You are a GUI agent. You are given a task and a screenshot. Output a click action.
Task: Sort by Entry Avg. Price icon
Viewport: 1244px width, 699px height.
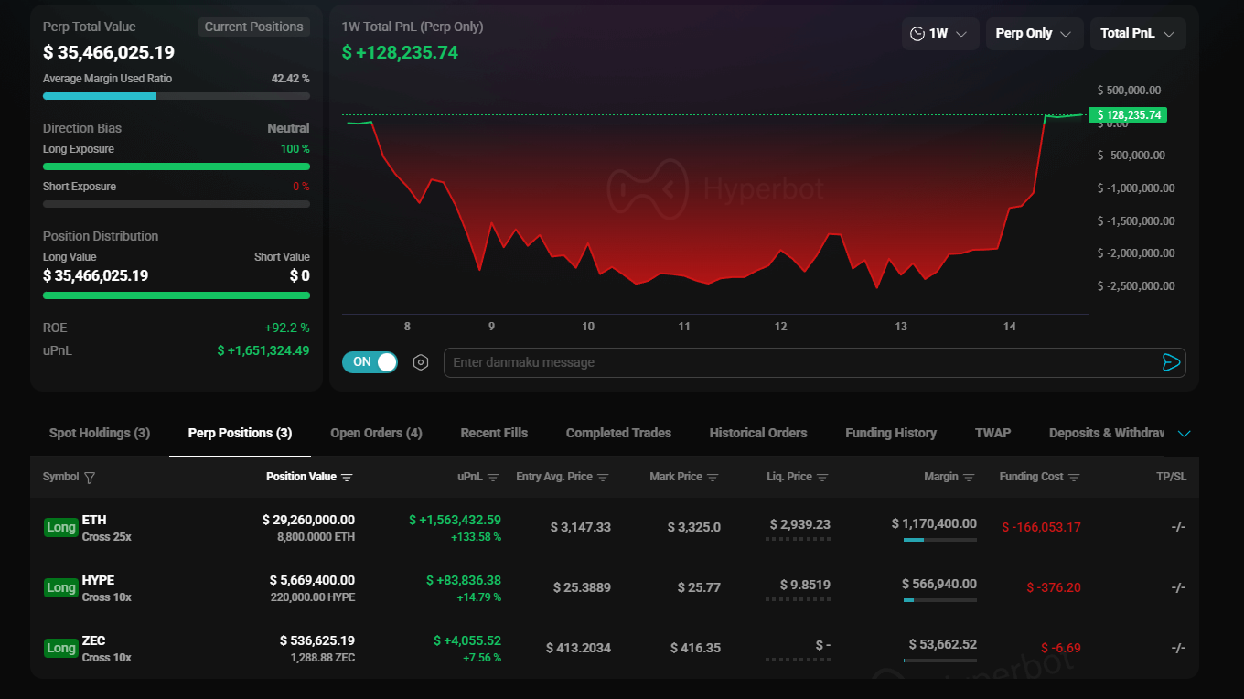tap(603, 478)
